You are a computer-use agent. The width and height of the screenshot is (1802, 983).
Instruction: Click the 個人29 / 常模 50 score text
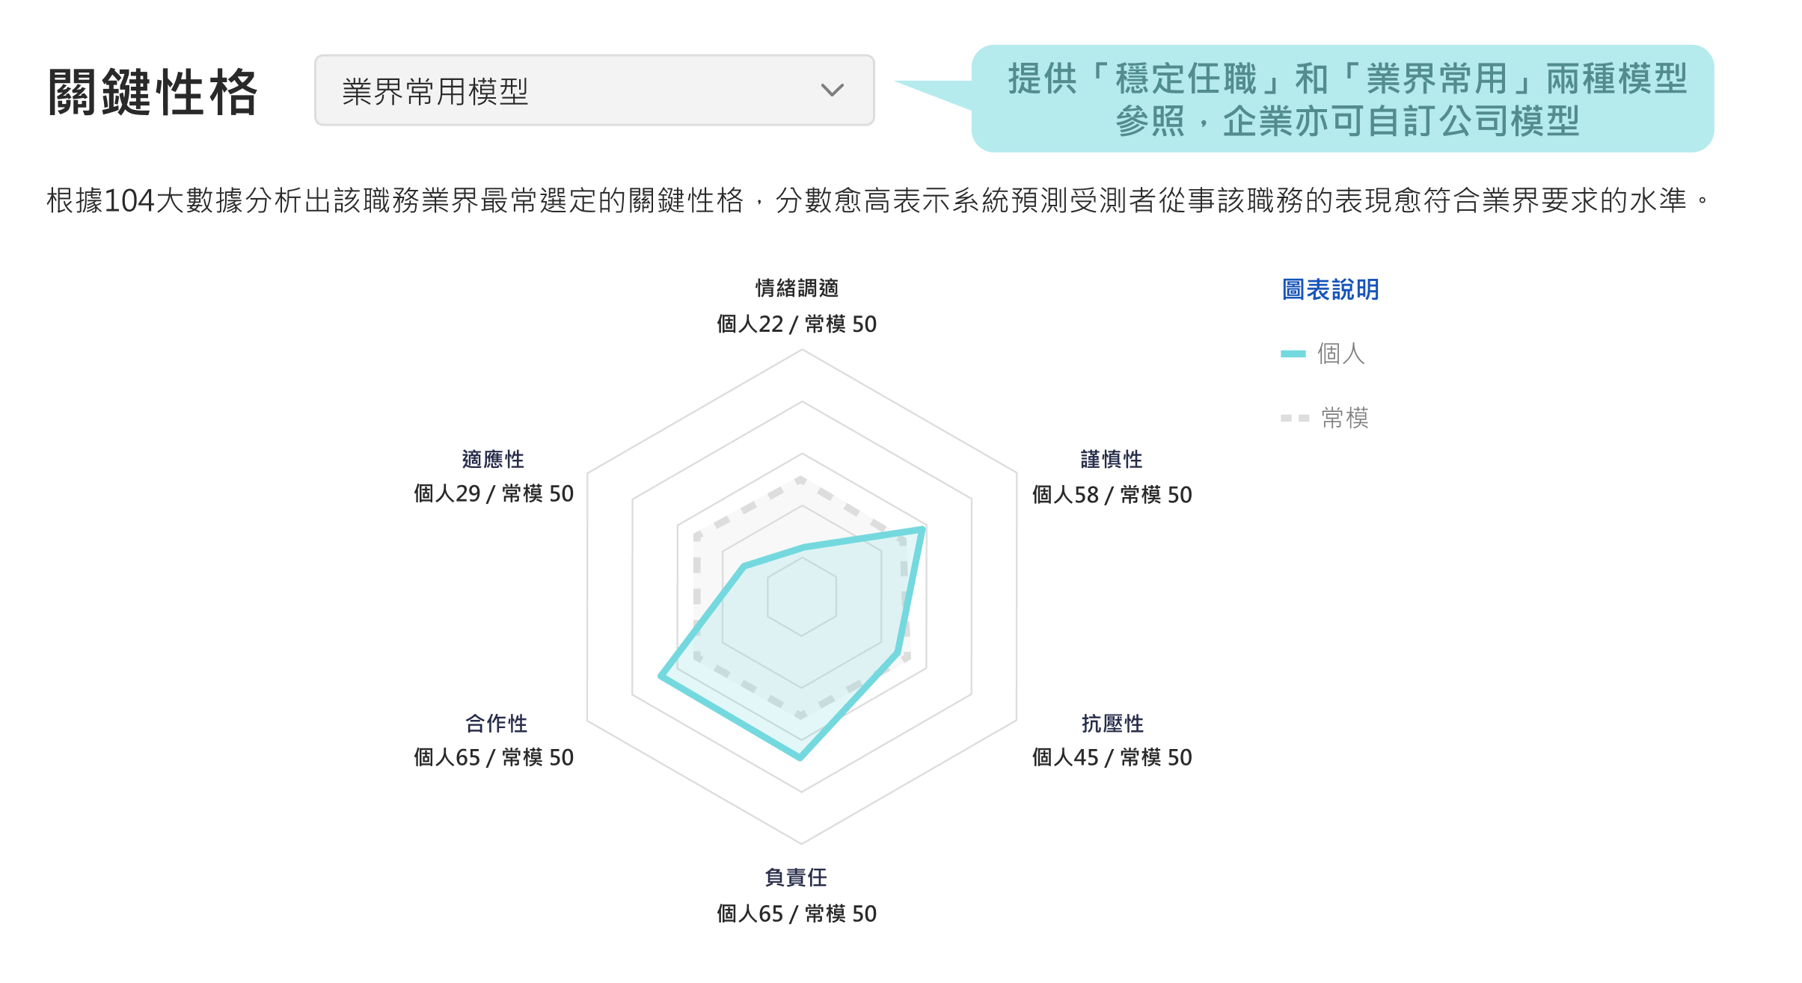point(494,493)
